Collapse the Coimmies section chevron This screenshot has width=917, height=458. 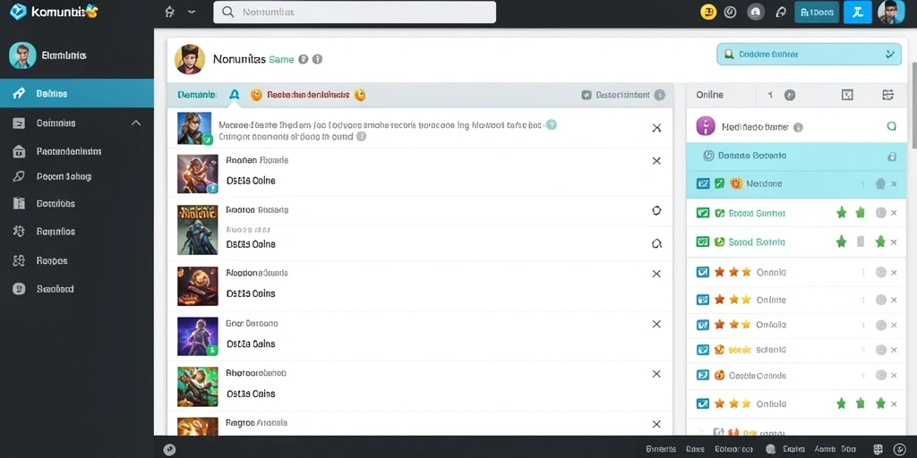point(136,123)
